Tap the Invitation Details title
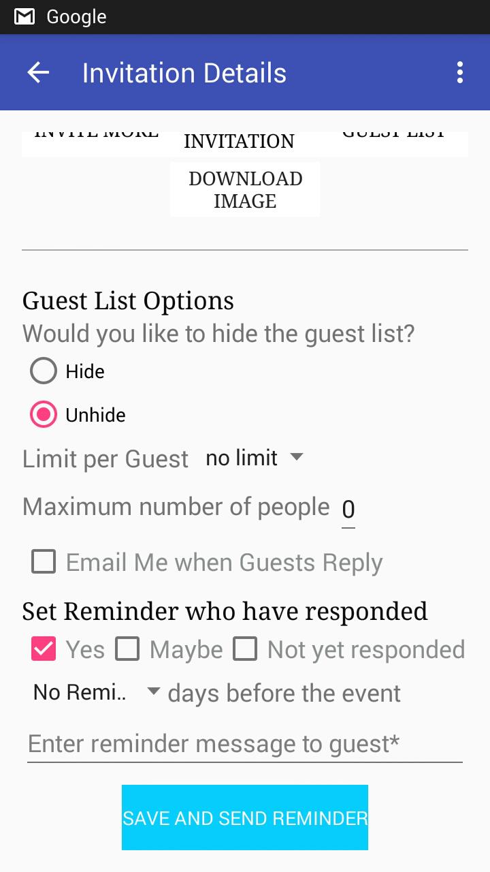 pos(184,73)
